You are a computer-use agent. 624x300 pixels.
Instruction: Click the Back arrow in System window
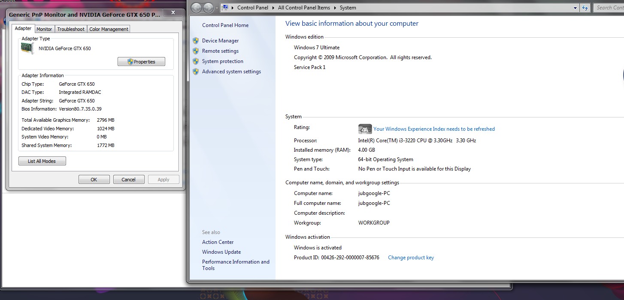(x=197, y=8)
